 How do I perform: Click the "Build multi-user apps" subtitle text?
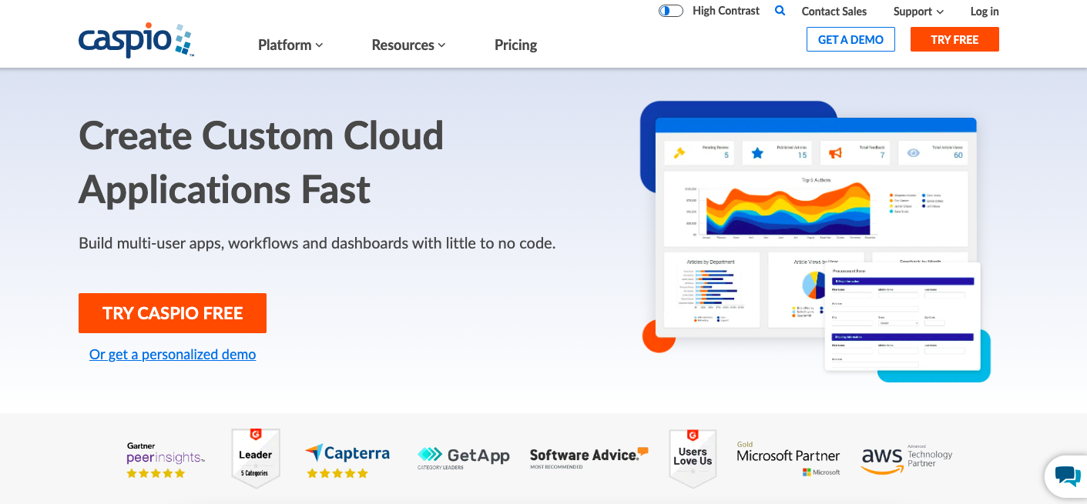click(x=317, y=243)
